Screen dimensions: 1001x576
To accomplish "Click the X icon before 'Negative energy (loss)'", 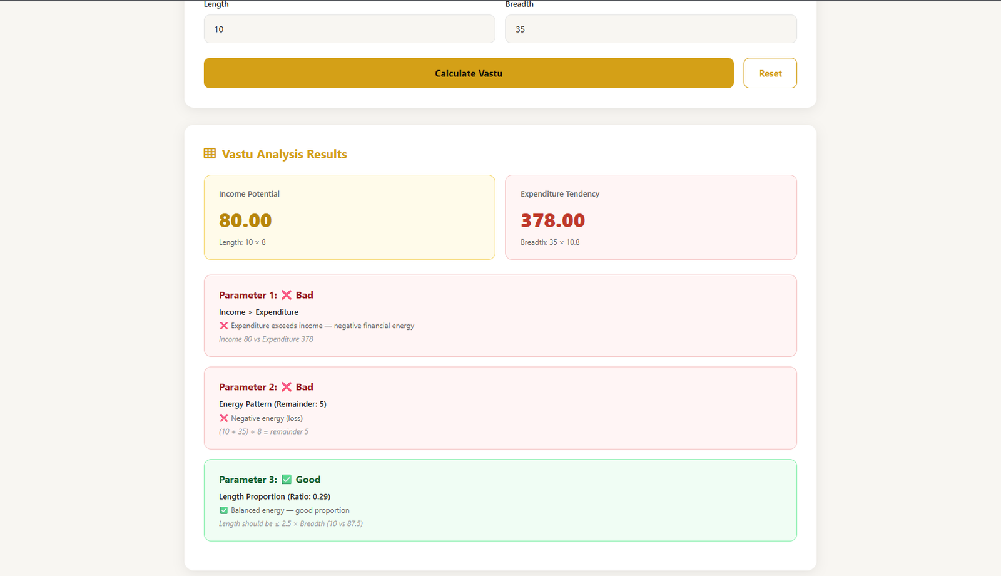I will click(224, 418).
